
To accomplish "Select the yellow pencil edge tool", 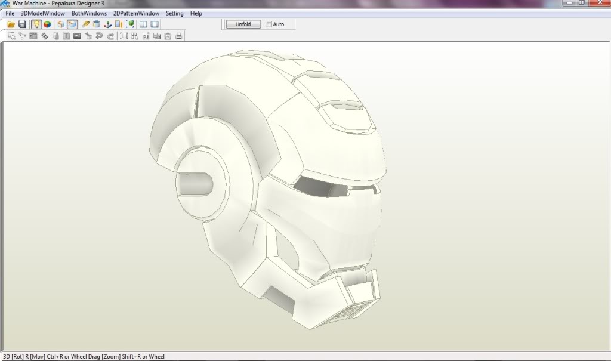I will [86, 24].
